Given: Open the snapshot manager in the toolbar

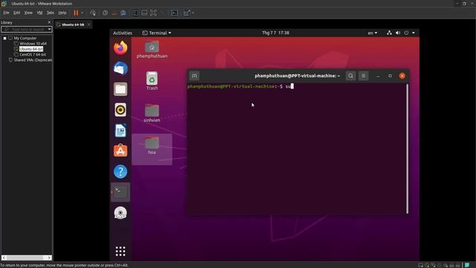Looking at the screenshot, I should tap(123, 13).
